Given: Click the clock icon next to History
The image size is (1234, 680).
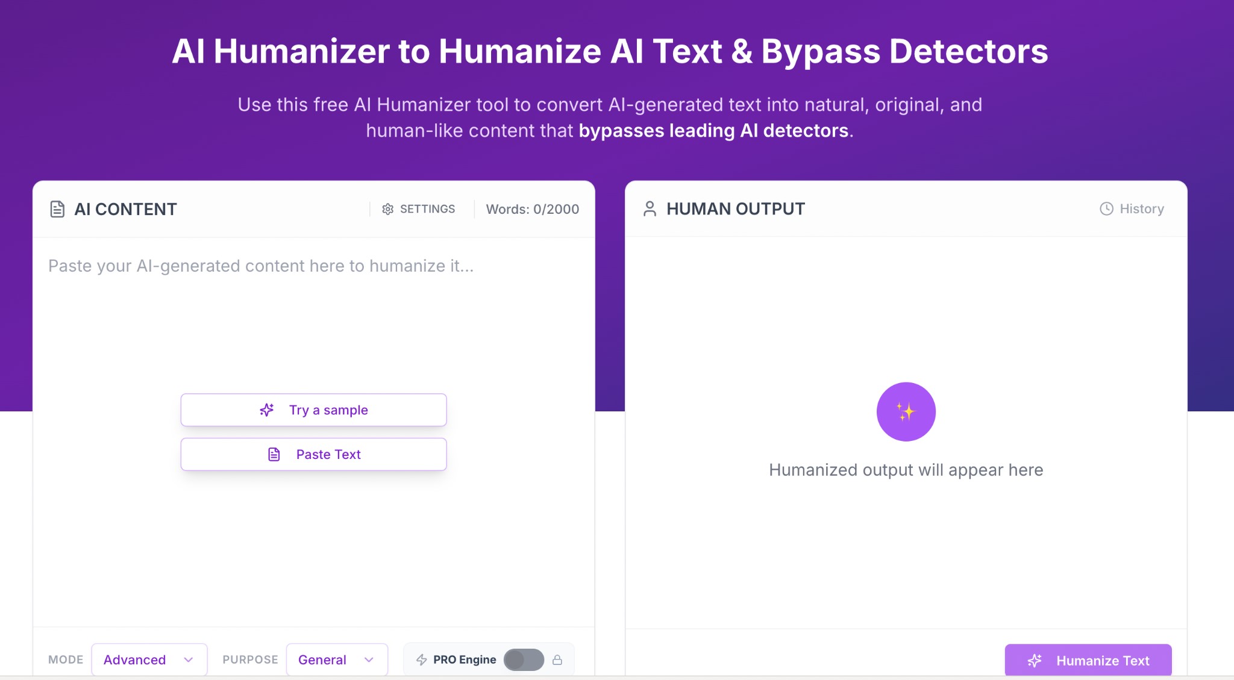Looking at the screenshot, I should click(x=1106, y=208).
